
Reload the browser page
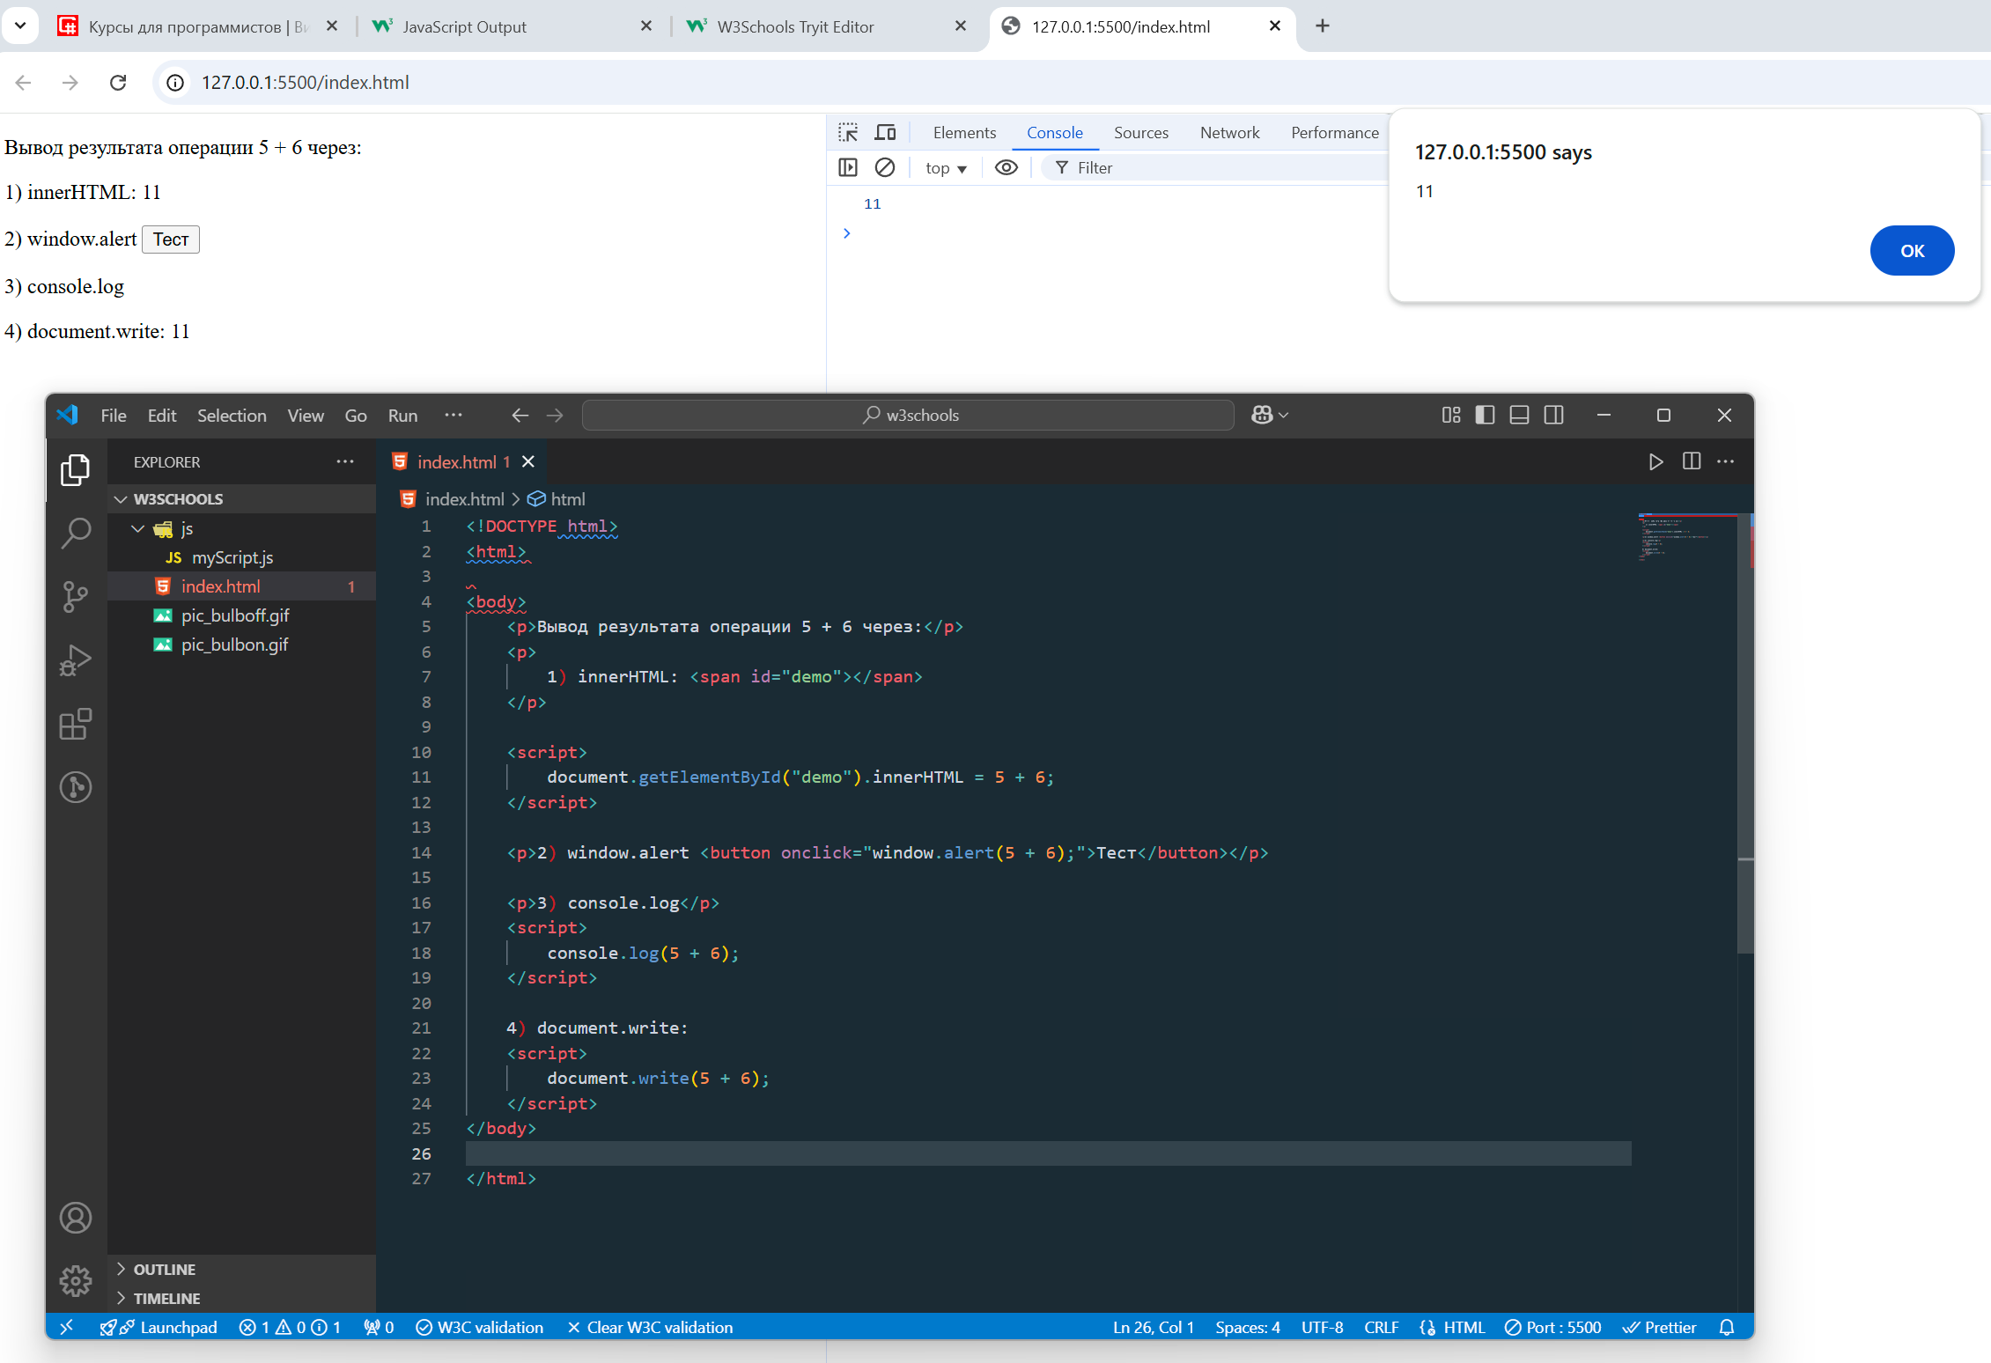click(x=118, y=82)
